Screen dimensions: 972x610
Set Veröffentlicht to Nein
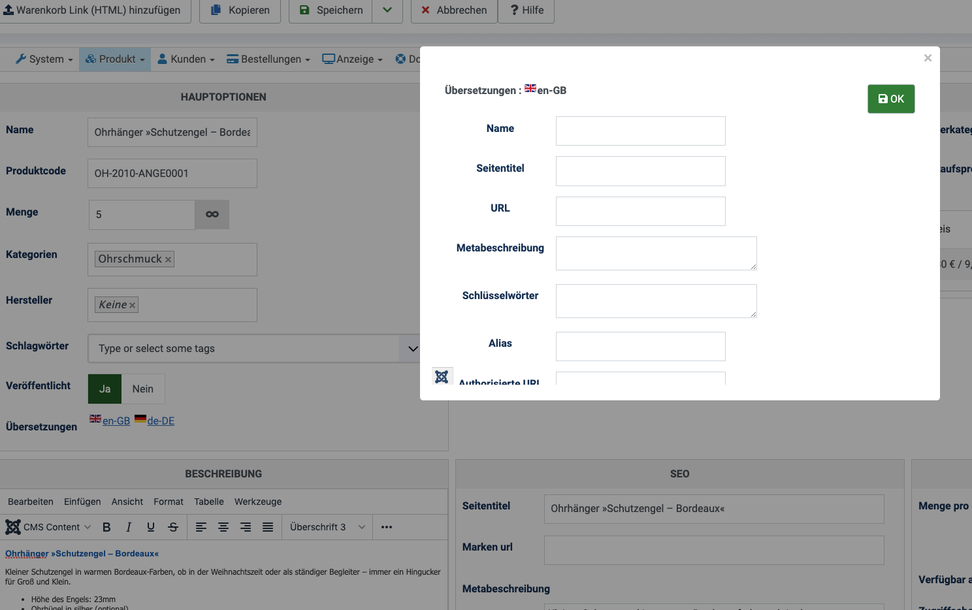click(x=143, y=389)
